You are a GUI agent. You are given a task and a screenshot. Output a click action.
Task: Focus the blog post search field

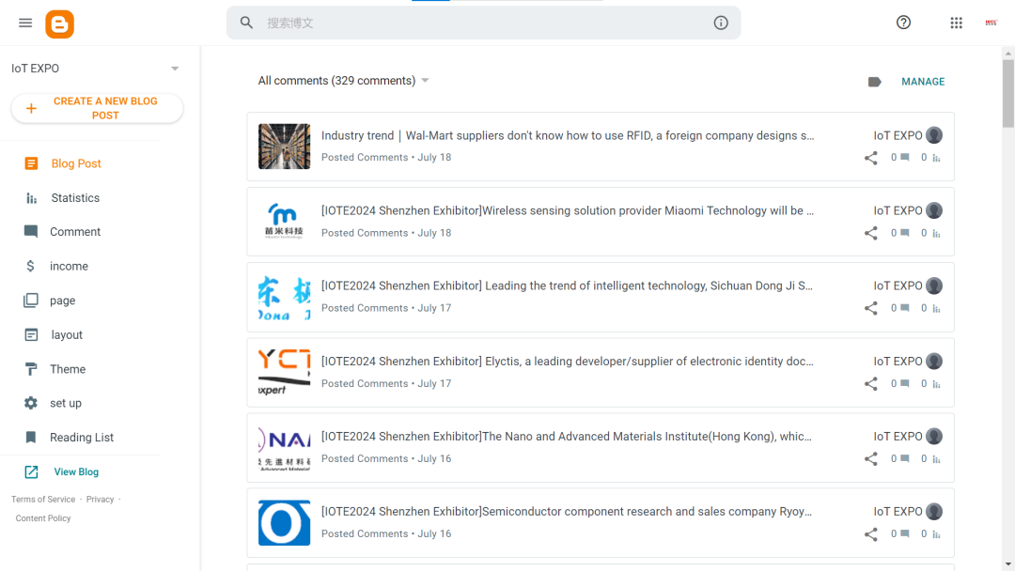[479, 23]
